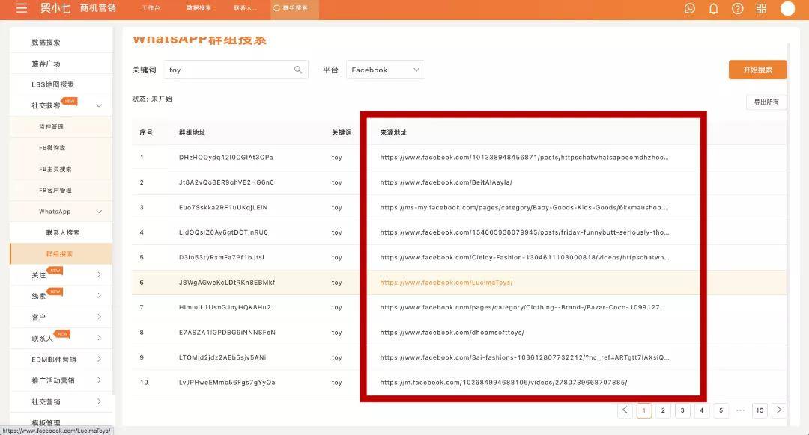The image size is (809, 435).
Task: Click the user avatar in top-right corner
Action: point(788,9)
